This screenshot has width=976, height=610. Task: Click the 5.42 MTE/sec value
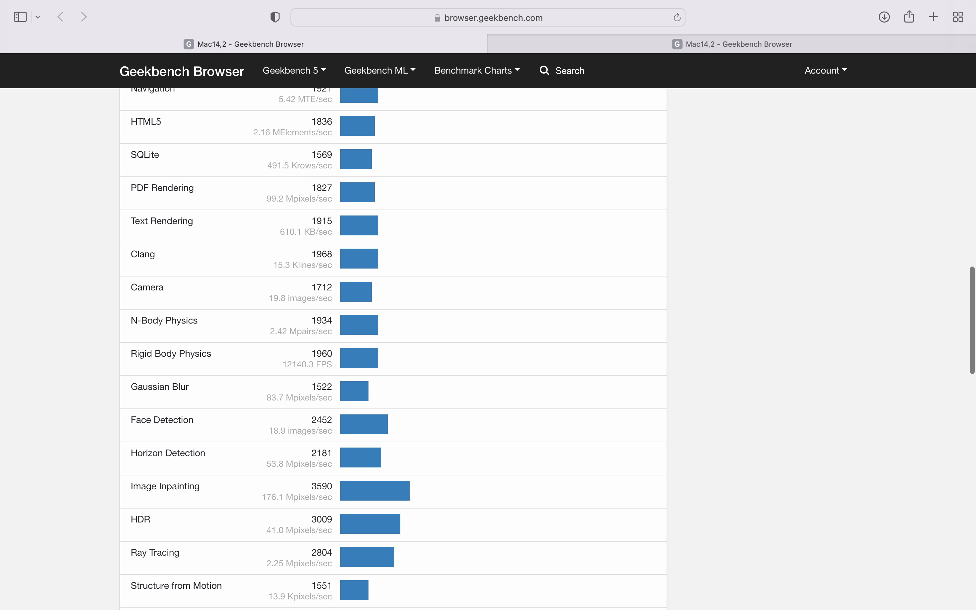click(x=305, y=99)
